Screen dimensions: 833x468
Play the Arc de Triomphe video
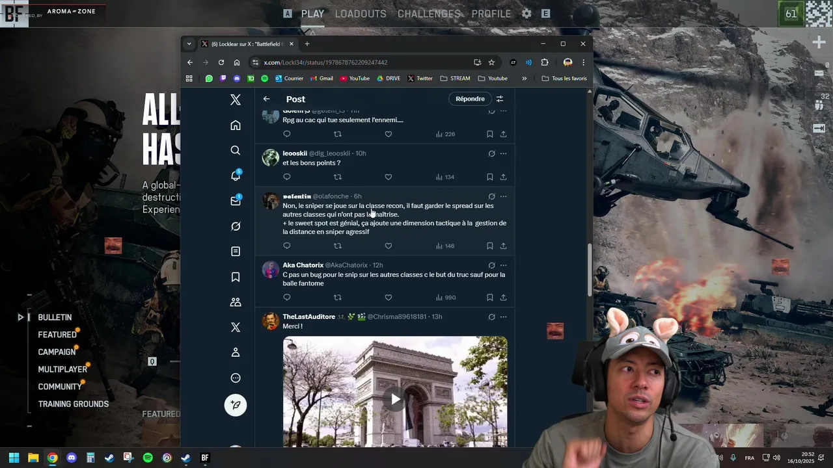pyautogui.click(x=395, y=399)
